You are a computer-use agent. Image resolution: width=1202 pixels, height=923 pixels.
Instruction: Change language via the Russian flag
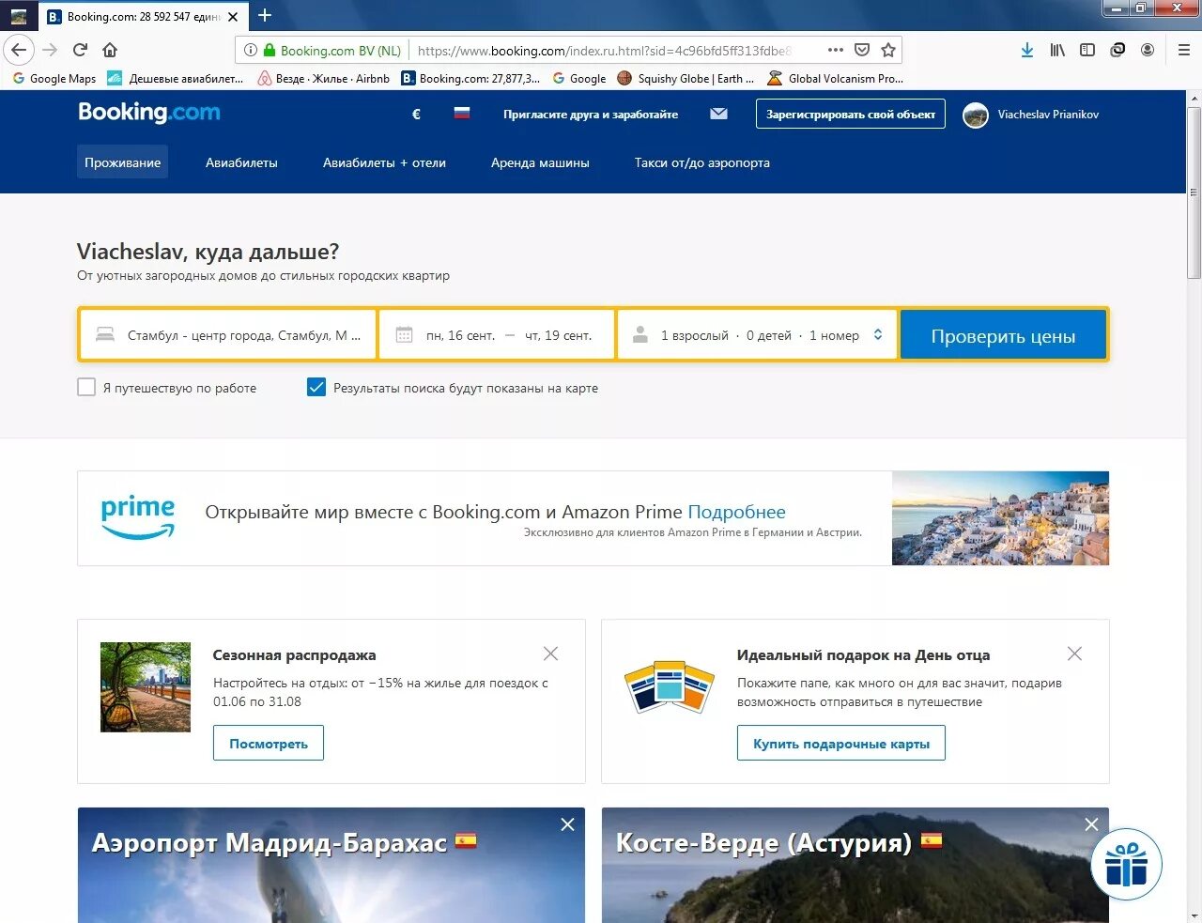click(x=461, y=114)
